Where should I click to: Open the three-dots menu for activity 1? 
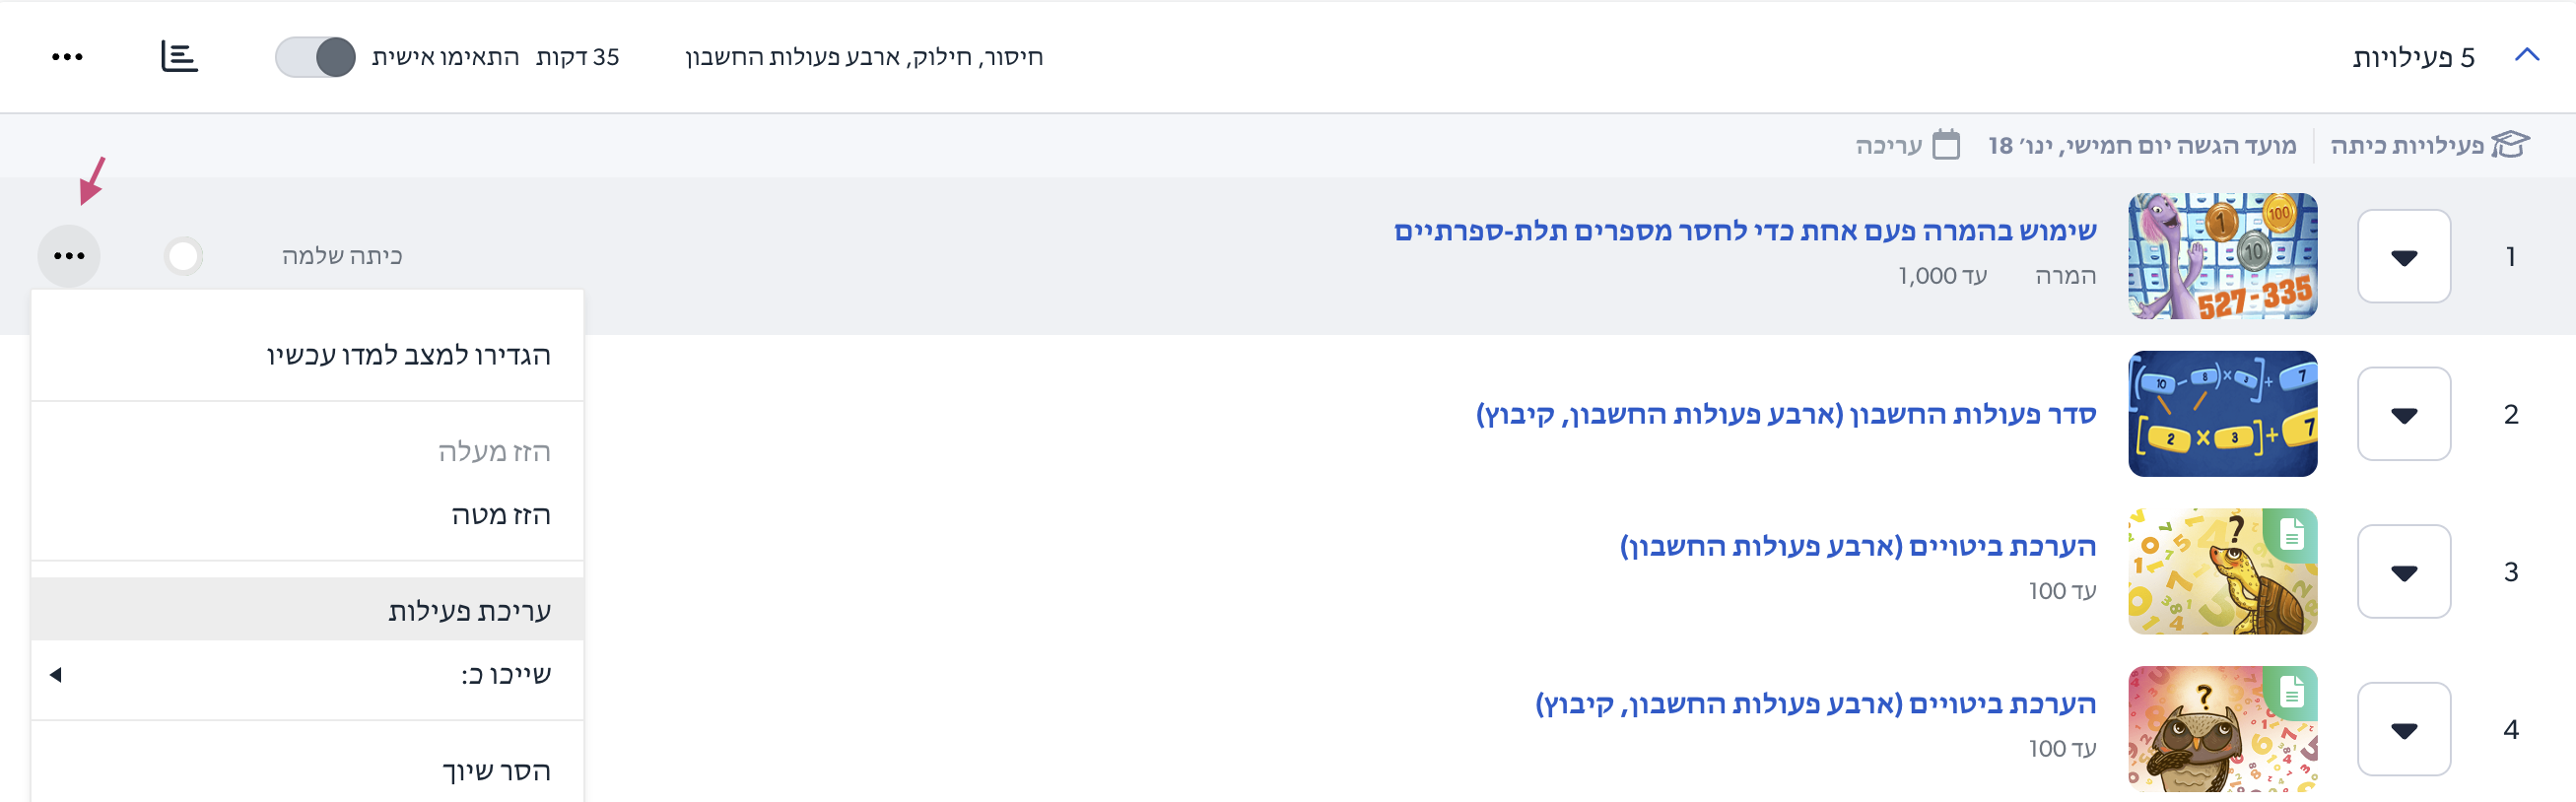click(69, 256)
